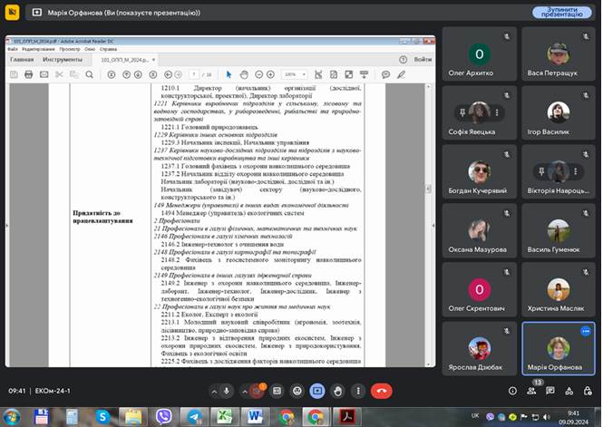Open more options three-dot menu in Meet
603x427 pixels.
359,391
